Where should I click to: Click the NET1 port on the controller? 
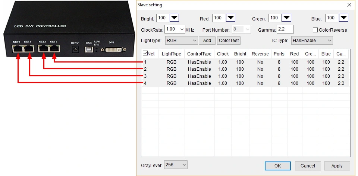[x=55, y=49]
